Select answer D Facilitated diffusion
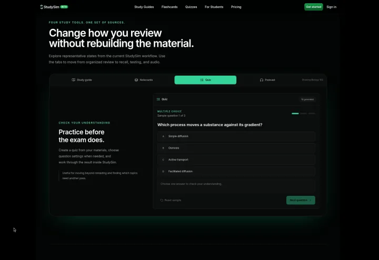 [236, 171]
